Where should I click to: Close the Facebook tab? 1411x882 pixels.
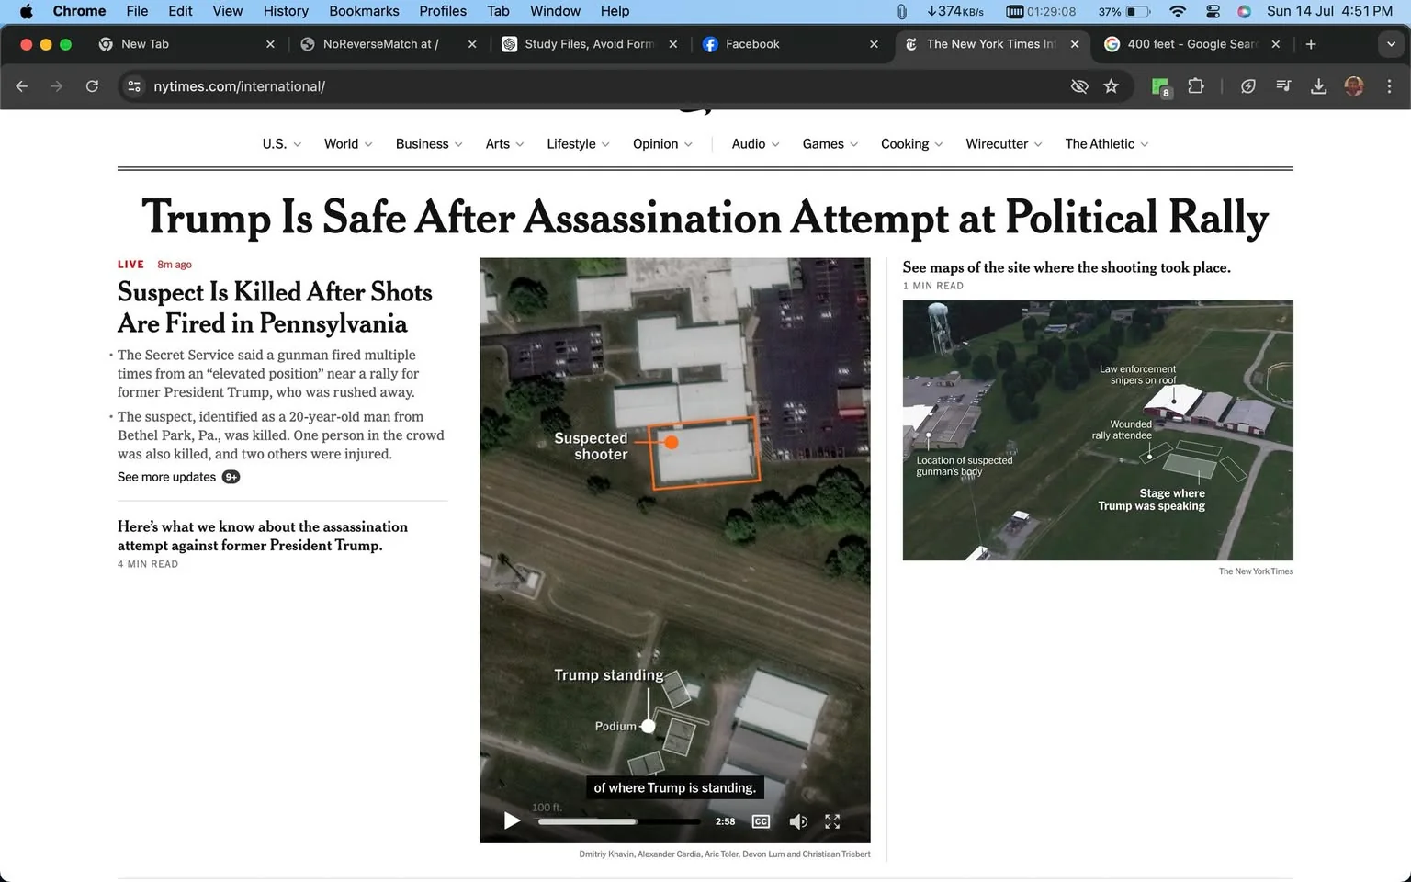[x=874, y=44]
